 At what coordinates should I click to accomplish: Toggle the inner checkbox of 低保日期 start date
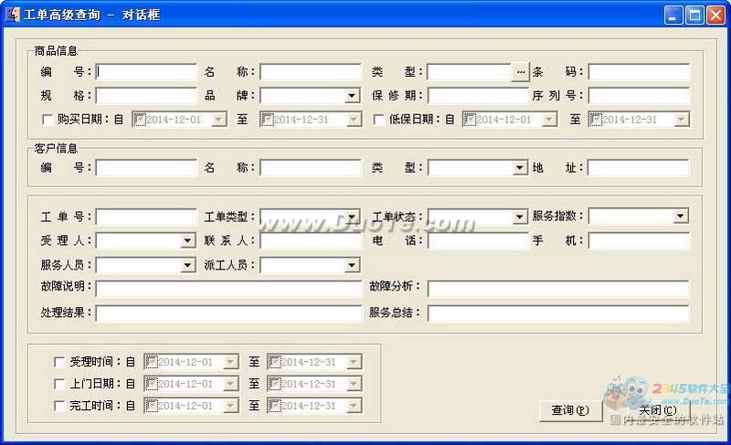(470, 120)
